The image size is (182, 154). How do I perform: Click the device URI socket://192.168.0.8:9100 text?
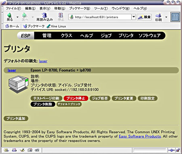tap(76, 90)
